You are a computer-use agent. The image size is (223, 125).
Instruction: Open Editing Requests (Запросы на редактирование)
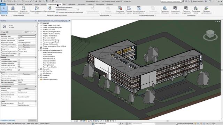click(x=24, y=10)
